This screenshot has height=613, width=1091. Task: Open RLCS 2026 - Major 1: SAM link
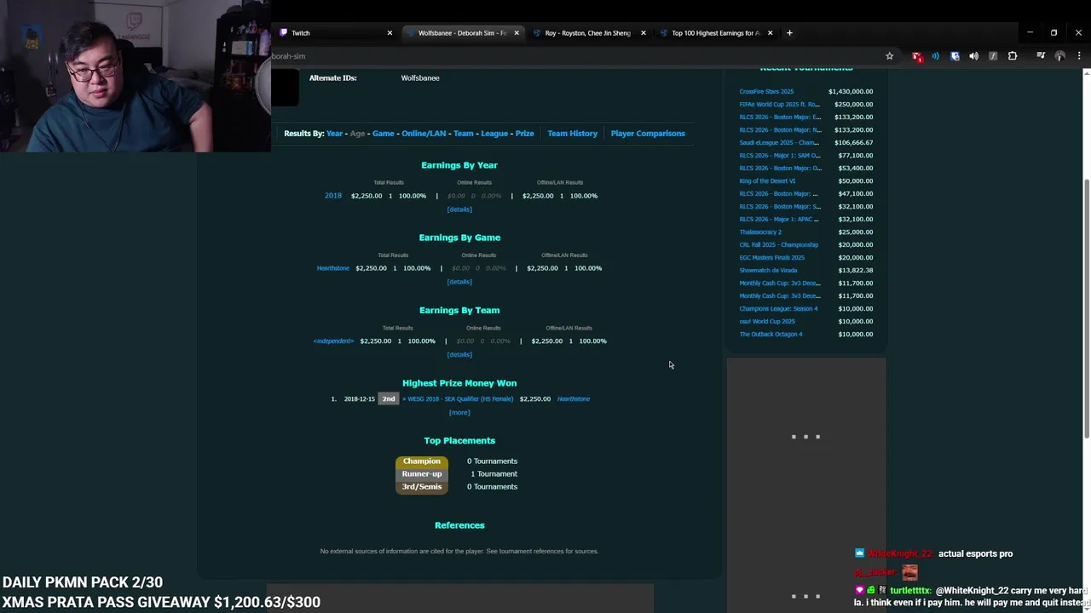point(780,156)
